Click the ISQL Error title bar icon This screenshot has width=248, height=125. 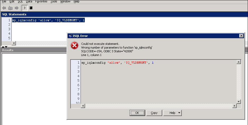pyautogui.click(x=70, y=36)
